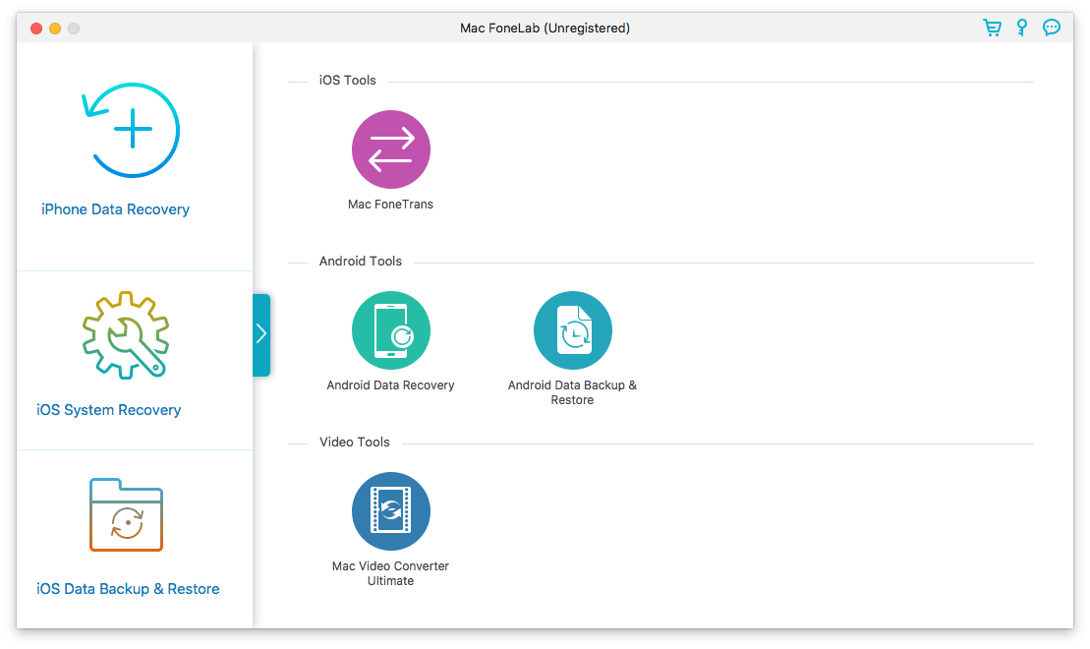Minimize the Mac FoneLab window

55,29
